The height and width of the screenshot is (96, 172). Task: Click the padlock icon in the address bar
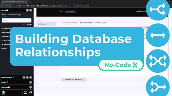(14, 6)
